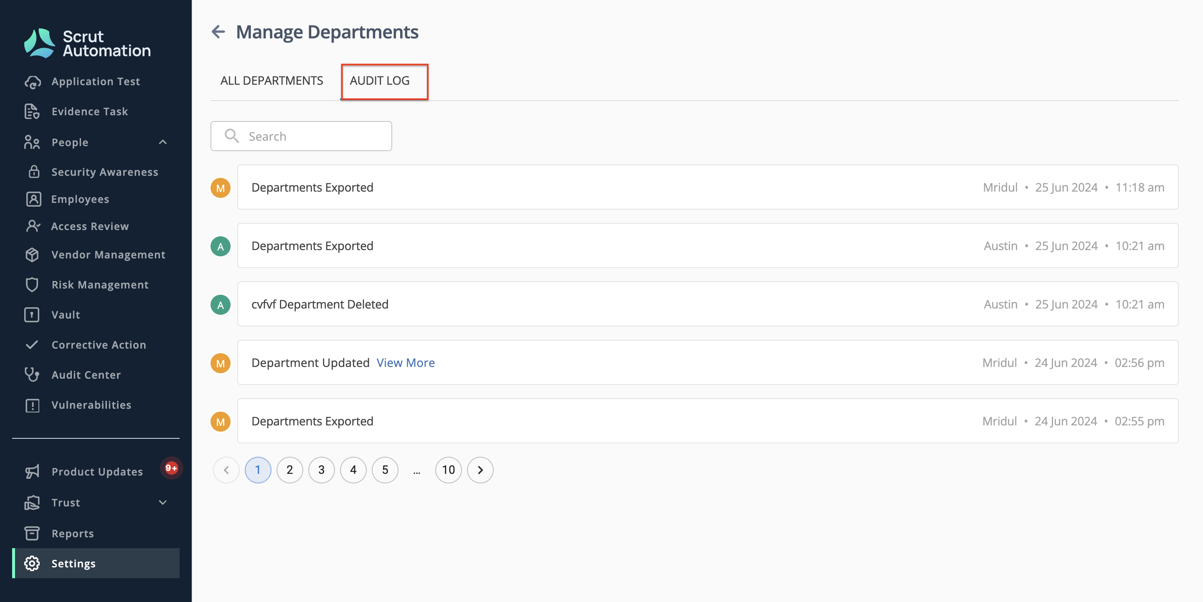Click the pagination ellipsis
This screenshot has width=1203, height=602.
pos(416,471)
